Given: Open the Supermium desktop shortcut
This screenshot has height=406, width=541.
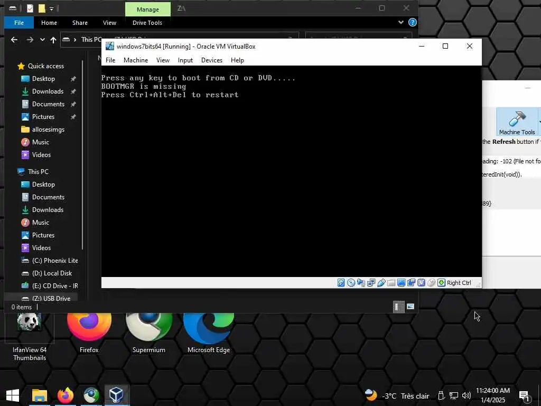Looking at the screenshot, I should click(148, 334).
